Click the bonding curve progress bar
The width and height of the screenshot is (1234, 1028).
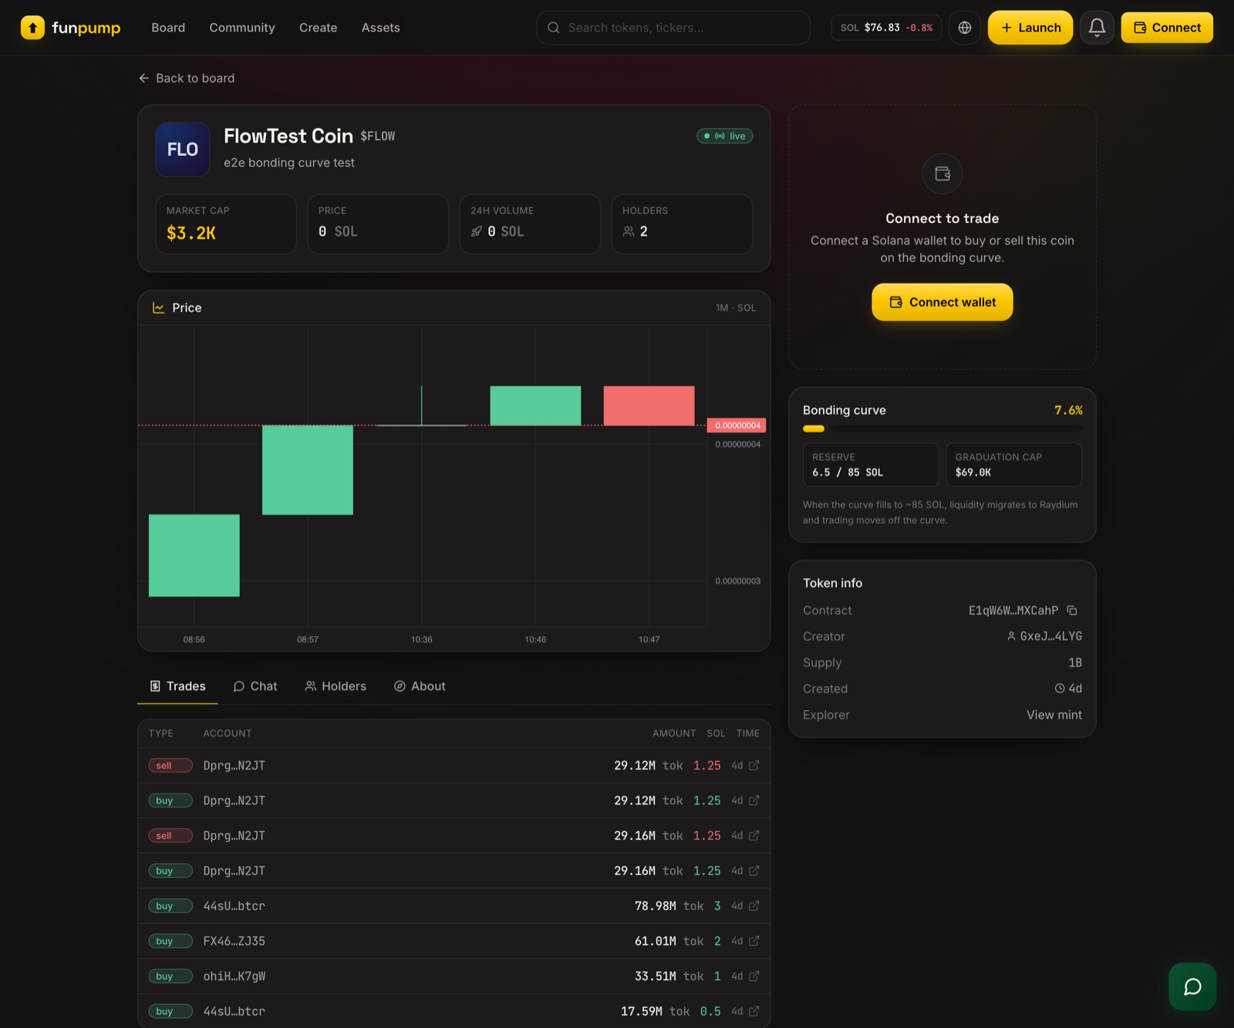tap(942, 429)
